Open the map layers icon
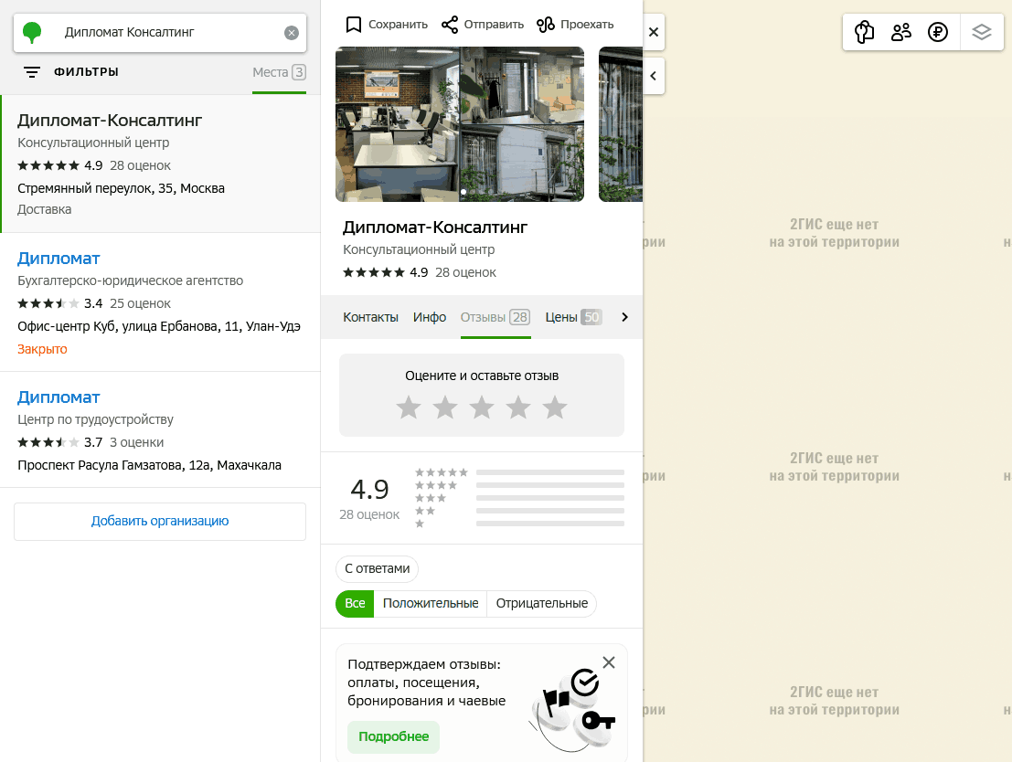 pyautogui.click(x=982, y=33)
